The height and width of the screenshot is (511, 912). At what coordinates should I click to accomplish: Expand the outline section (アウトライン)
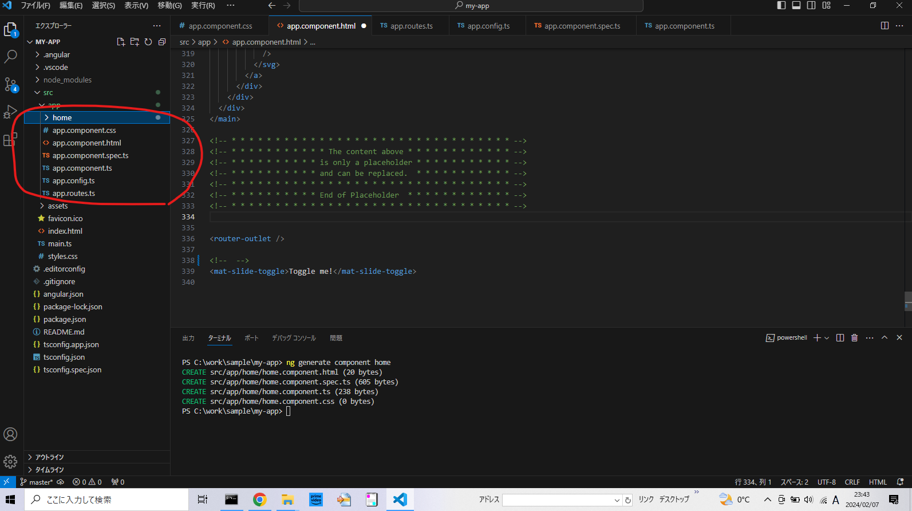coord(97,457)
